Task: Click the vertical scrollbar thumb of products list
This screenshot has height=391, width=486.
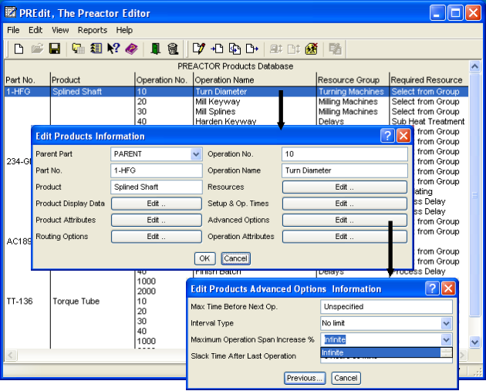Action: pos(475,195)
